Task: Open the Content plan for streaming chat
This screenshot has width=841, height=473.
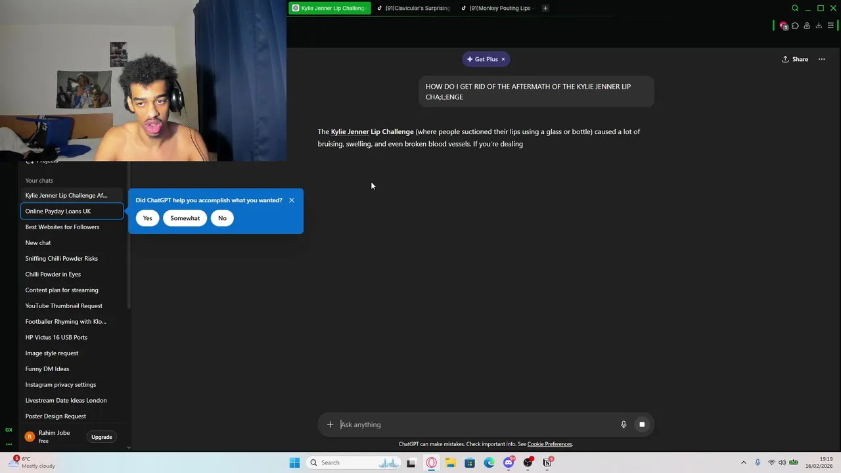Action: click(x=72, y=290)
